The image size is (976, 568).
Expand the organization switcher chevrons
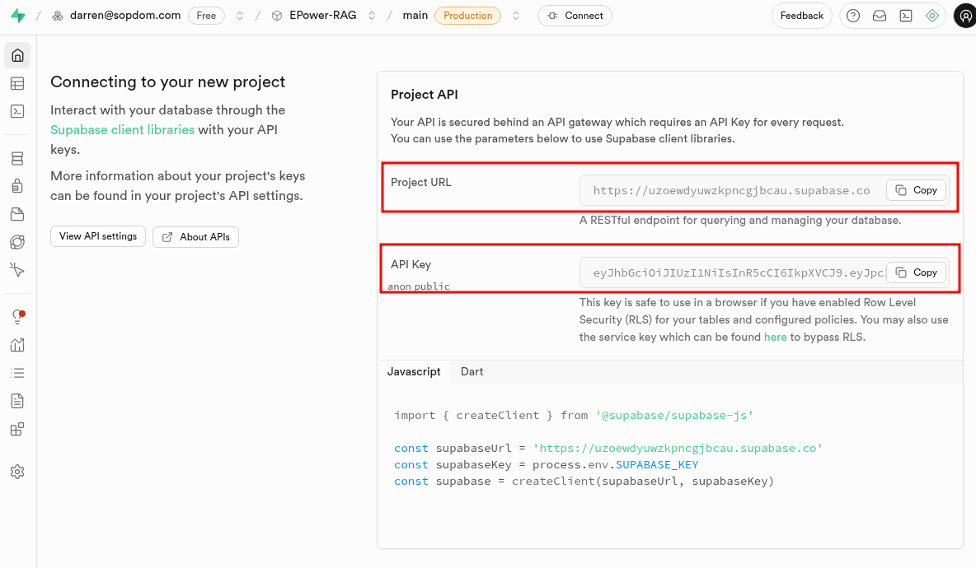coord(240,16)
